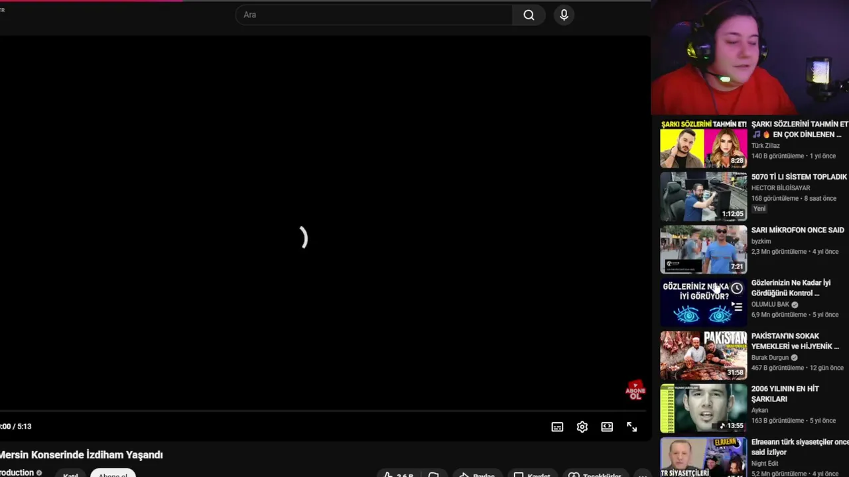This screenshot has width=849, height=477.
Task: Enter fullscreen mode in the player
Action: [631, 427]
